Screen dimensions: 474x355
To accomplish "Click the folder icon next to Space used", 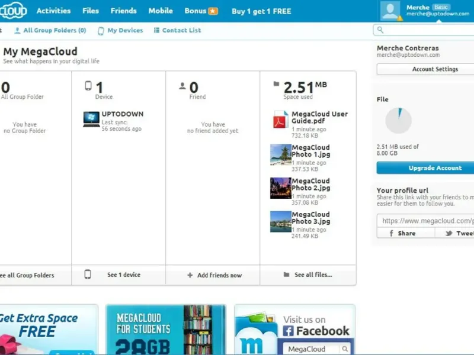I will pos(276,83).
